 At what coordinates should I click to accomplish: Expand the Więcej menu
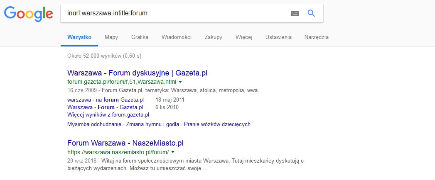(x=244, y=37)
